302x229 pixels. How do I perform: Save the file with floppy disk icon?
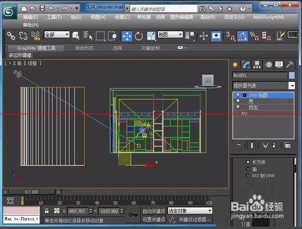42,8
